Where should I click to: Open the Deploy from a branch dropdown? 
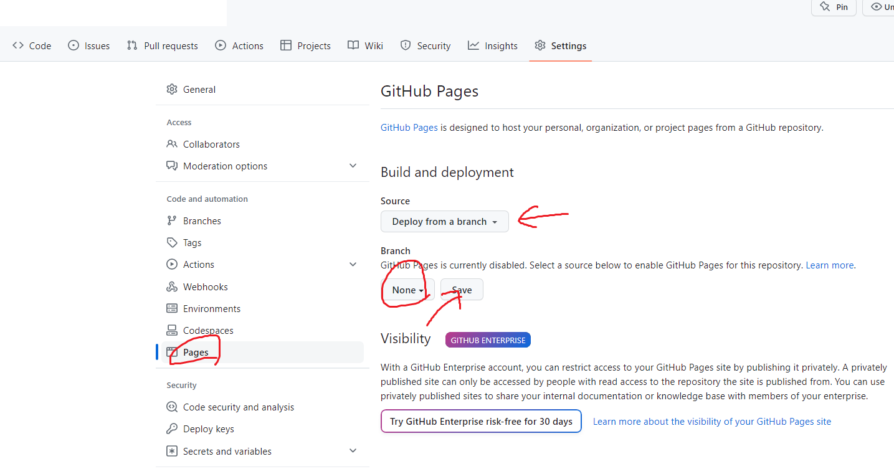click(445, 222)
